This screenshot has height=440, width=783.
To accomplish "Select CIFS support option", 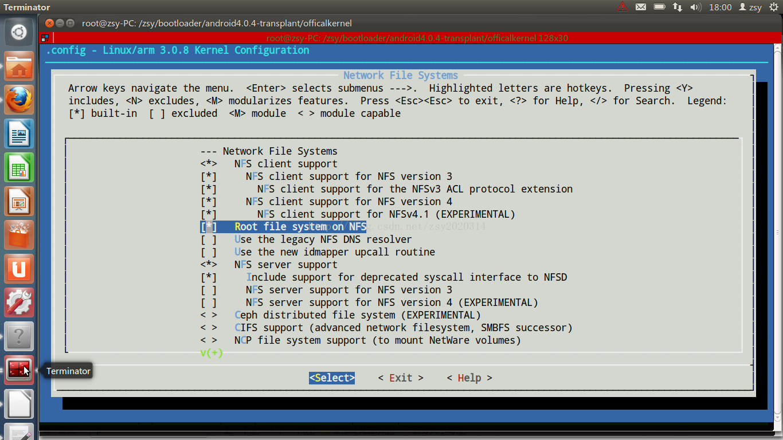I will (386, 328).
